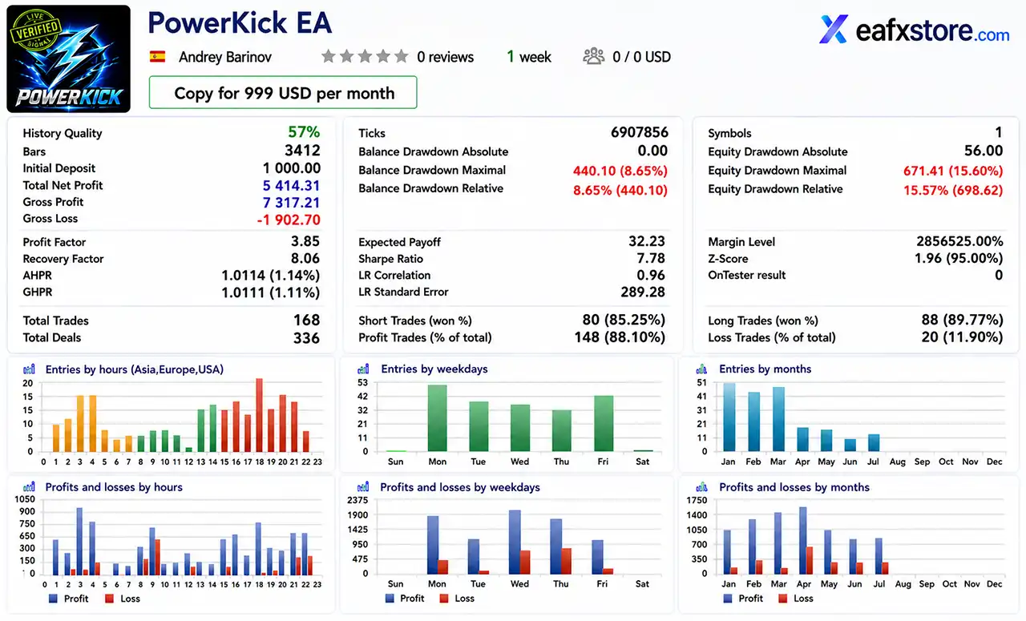
Task: Click the chart icon next to Entries by weekdays
Action: (363, 369)
